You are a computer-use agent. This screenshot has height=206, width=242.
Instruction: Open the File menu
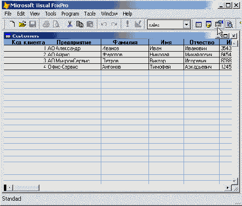coord(8,14)
